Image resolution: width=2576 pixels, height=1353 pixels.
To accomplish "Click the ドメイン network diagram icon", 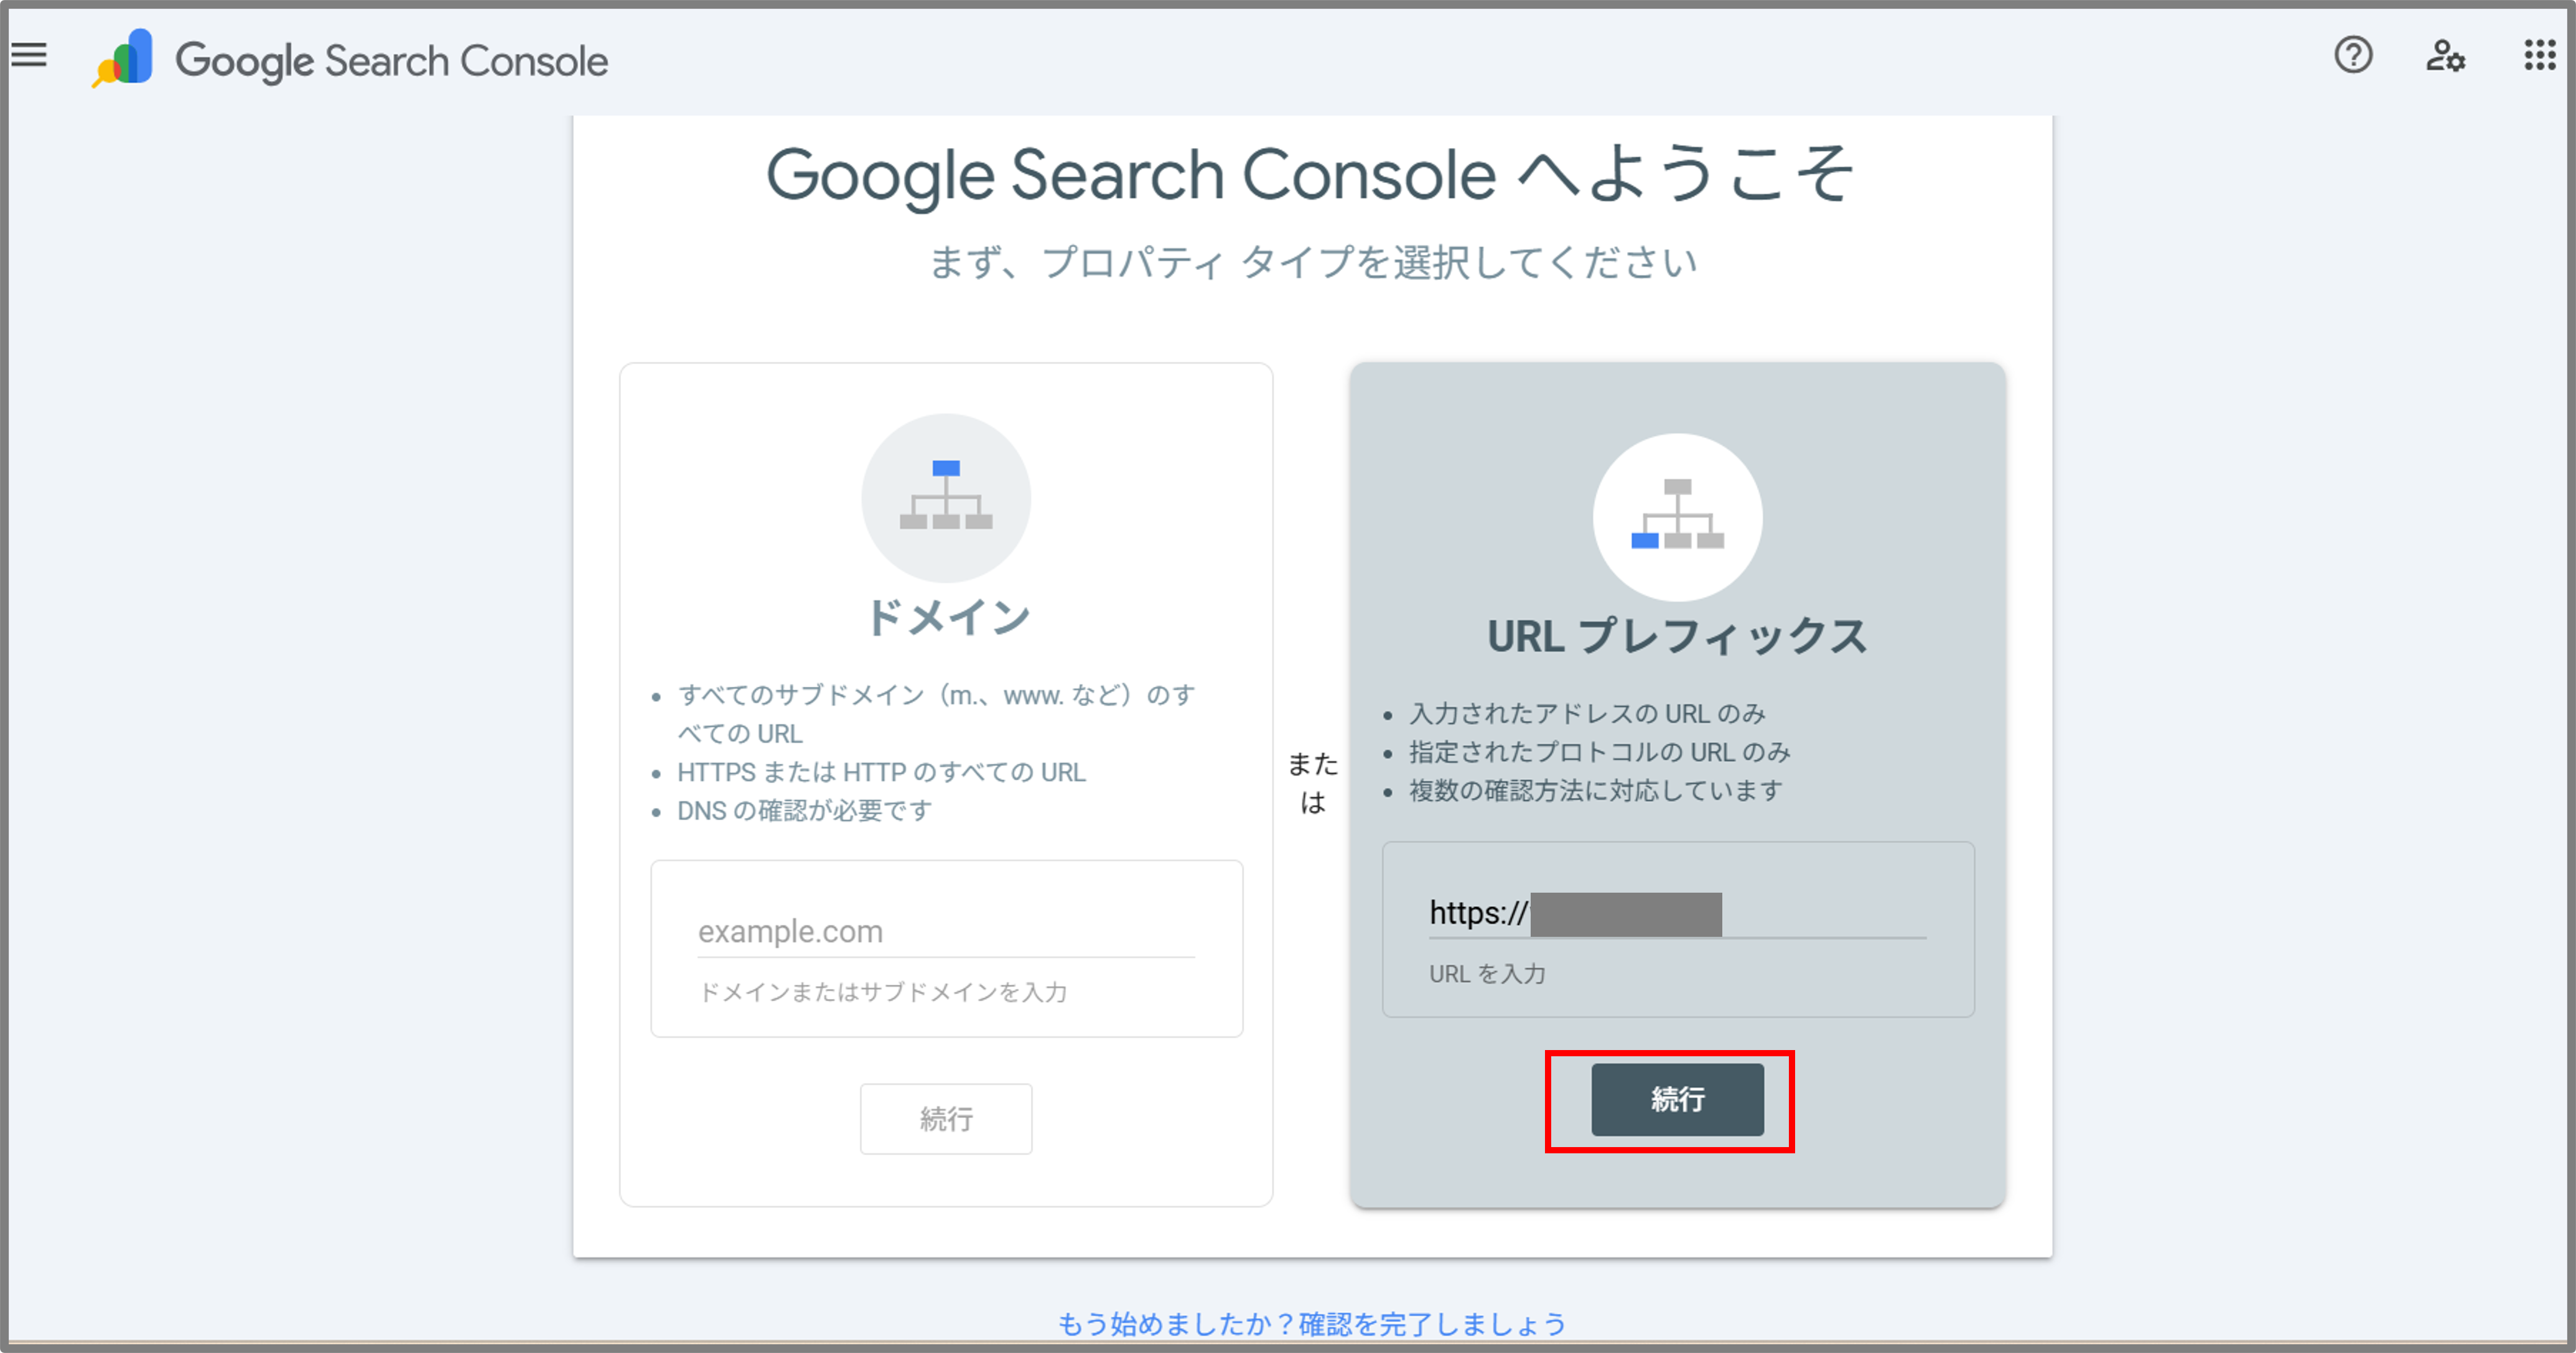I will click(946, 497).
